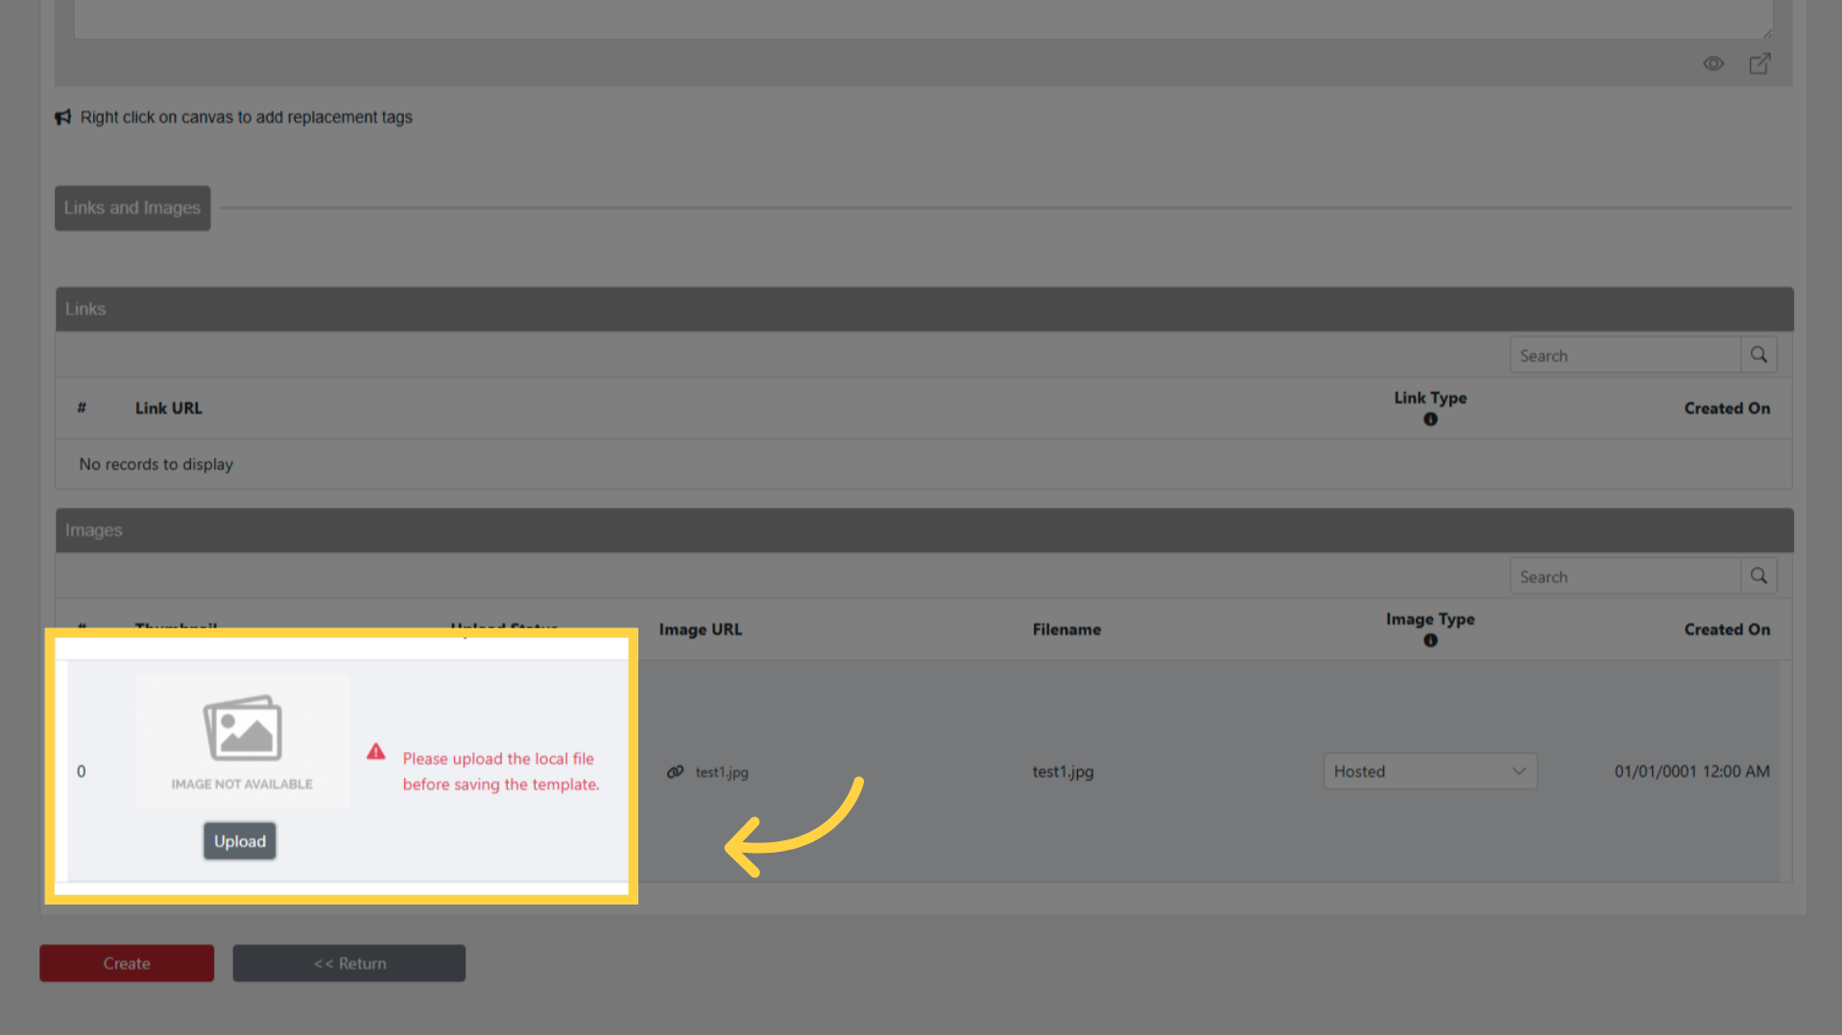Image resolution: width=1842 pixels, height=1035 pixels.
Task: Click the Upload button
Action: click(240, 841)
